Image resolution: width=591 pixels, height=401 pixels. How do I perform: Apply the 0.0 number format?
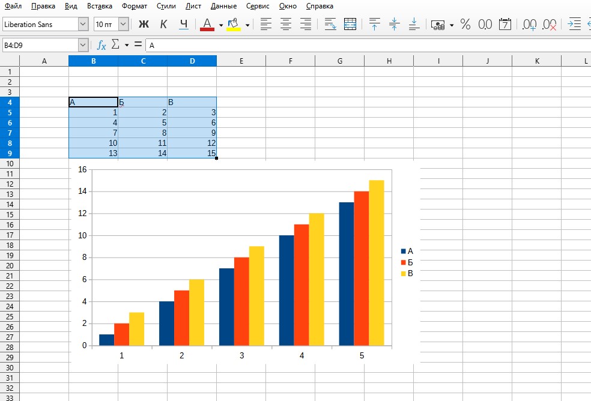coord(485,25)
